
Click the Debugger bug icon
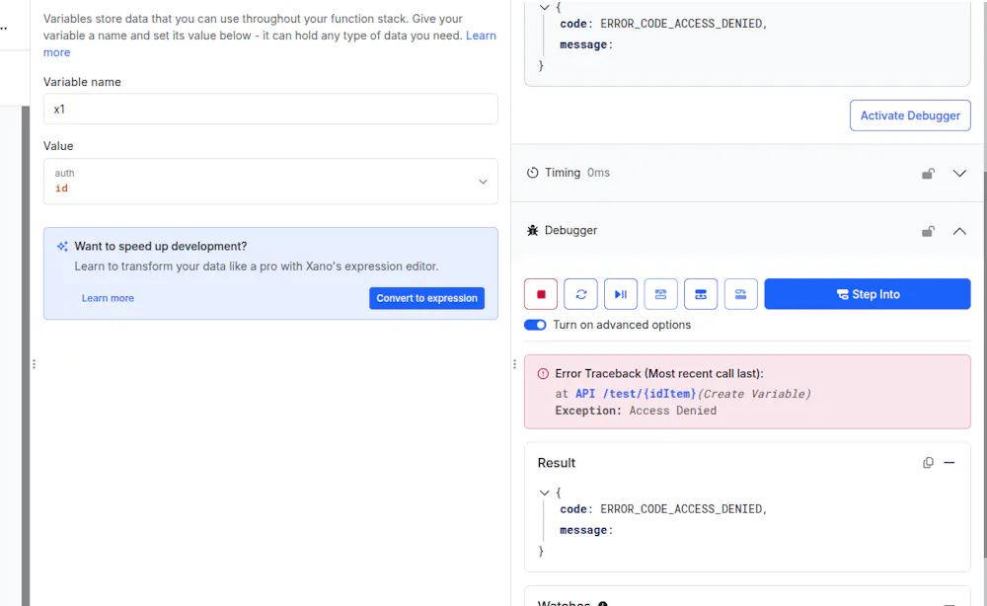541,230
